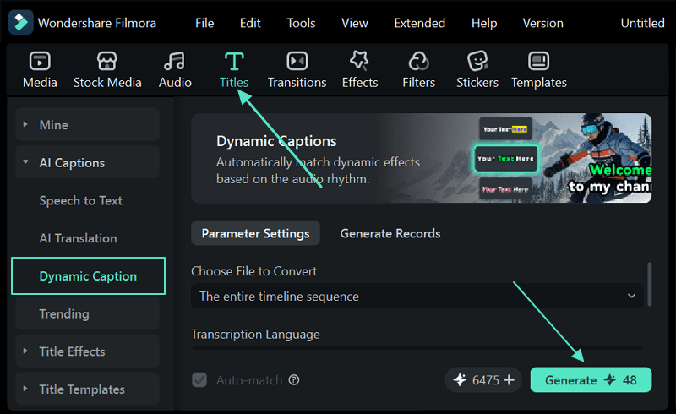Open the Tools menu
The width and height of the screenshot is (676, 414).
[x=301, y=23]
